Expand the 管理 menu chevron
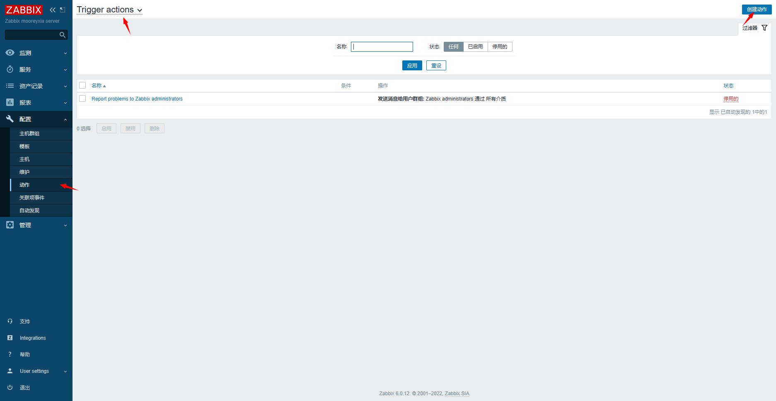Image resolution: width=776 pixels, height=401 pixels. pos(65,225)
